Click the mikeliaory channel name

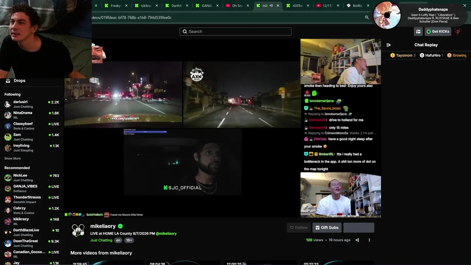tap(103, 226)
